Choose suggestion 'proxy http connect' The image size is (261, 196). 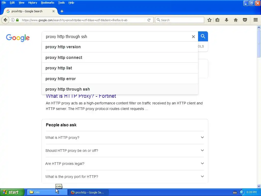click(120, 57)
